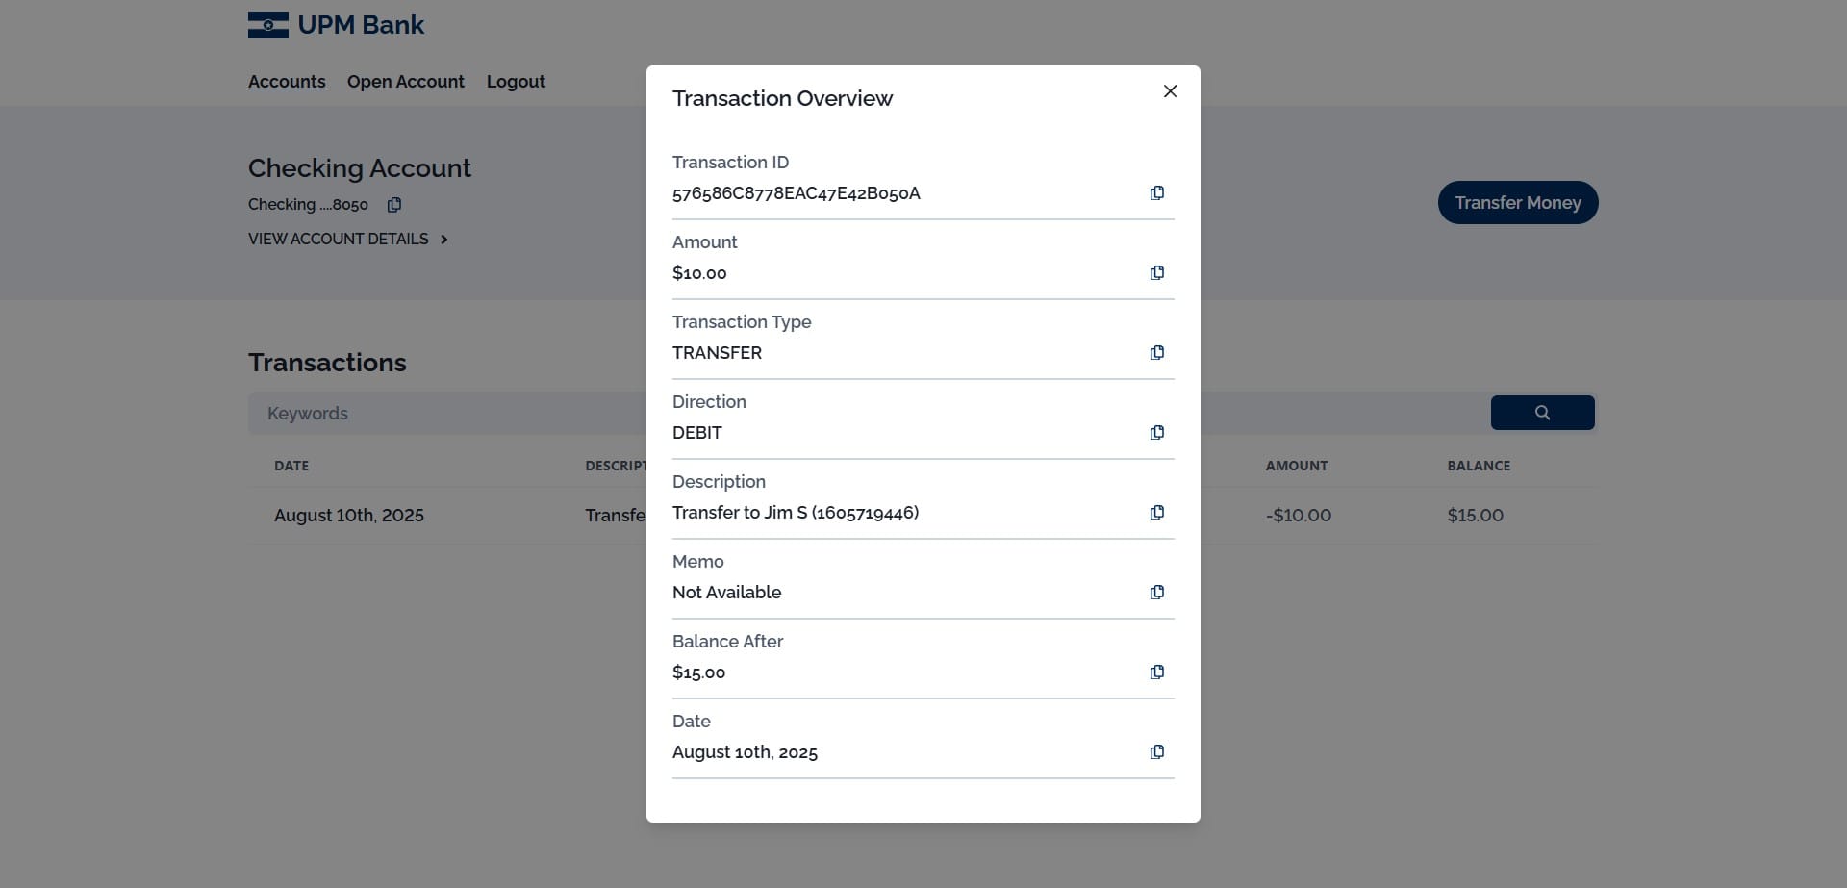Click the Keywords search field
The width and height of the screenshot is (1847, 888).
click(447, 414)
